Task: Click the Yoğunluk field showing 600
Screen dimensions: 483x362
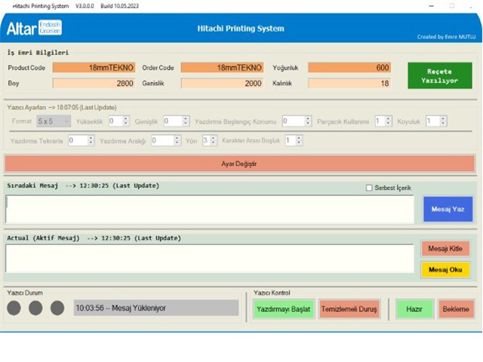Action: [349, 68]
